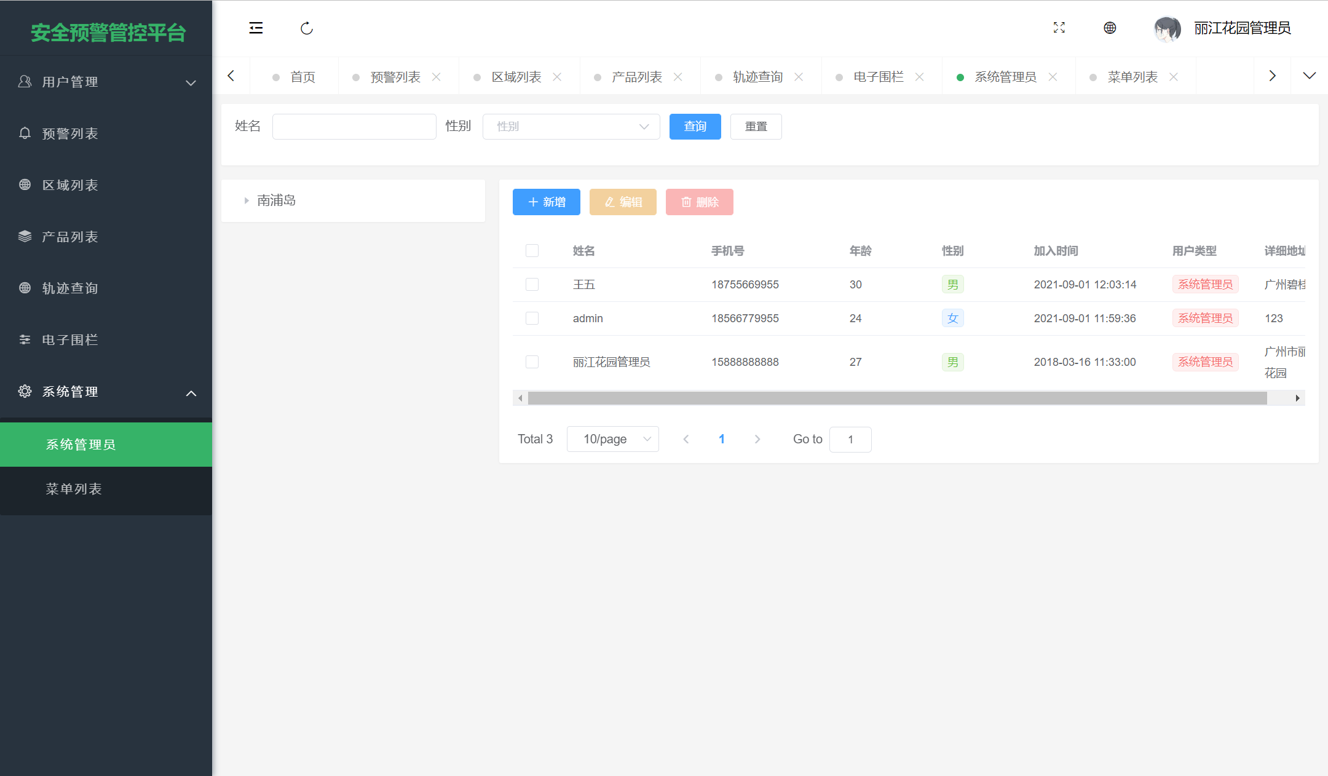
Task: Click the 重置 button to reset filters
Action: click(x=756, y=126)
